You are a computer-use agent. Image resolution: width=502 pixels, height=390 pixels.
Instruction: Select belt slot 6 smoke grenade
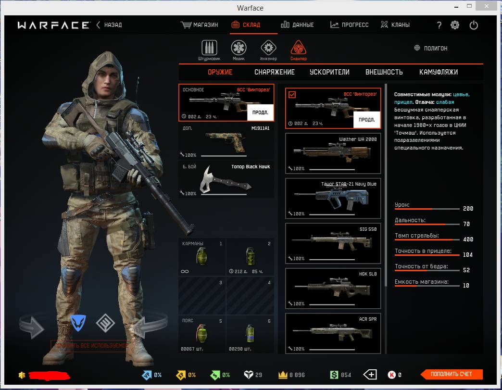coord(250,334)
